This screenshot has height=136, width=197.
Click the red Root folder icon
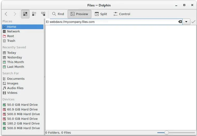click(x=4, y=36)
